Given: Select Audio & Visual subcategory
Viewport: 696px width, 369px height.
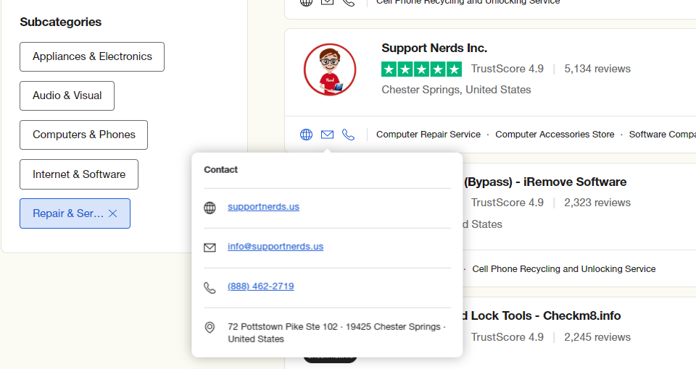Looking at the screenshot, I should click(67, 96).
